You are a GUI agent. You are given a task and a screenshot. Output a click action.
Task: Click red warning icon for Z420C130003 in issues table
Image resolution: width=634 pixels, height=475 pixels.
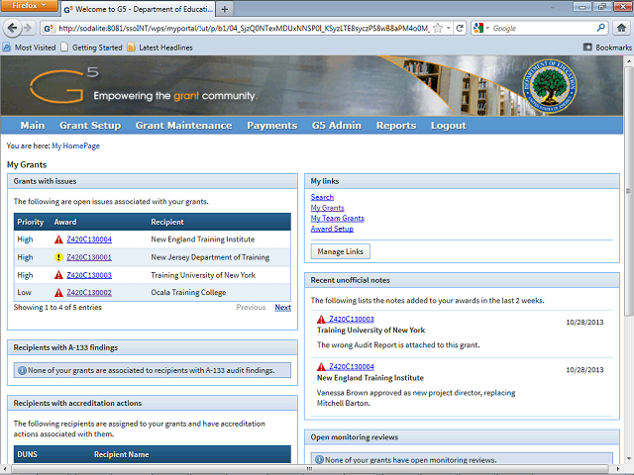click(x=58, y=275)
